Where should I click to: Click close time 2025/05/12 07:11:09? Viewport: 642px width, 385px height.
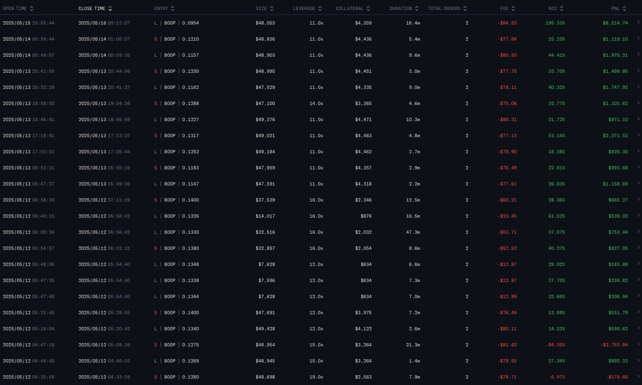(x=104, y=200)
